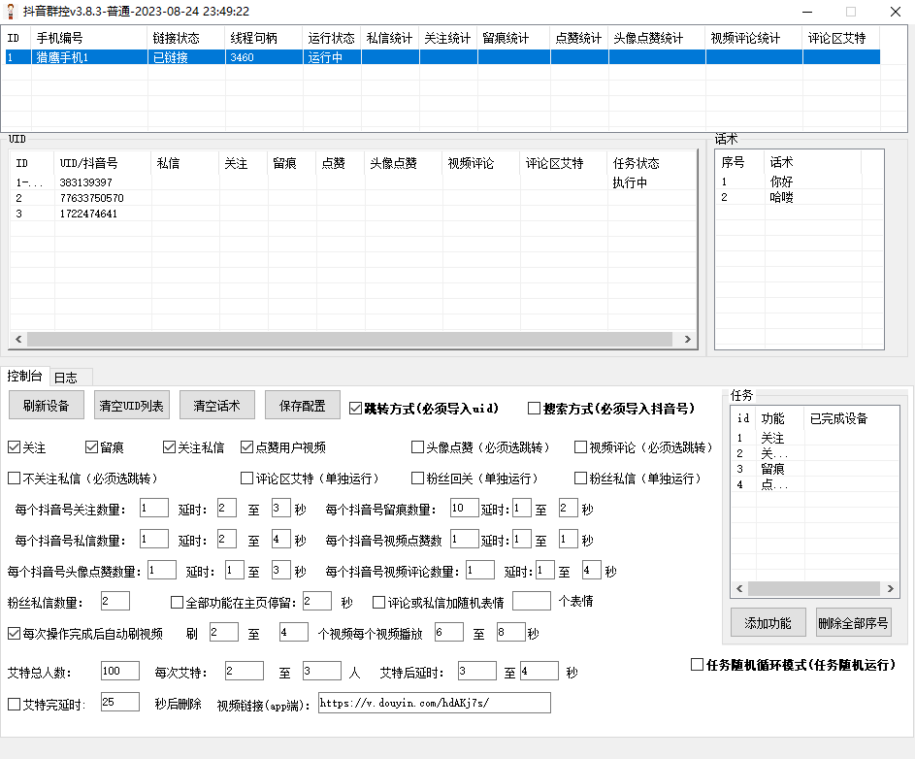
Task: Click the 删除全部序号 button
Action: point(853,623)
